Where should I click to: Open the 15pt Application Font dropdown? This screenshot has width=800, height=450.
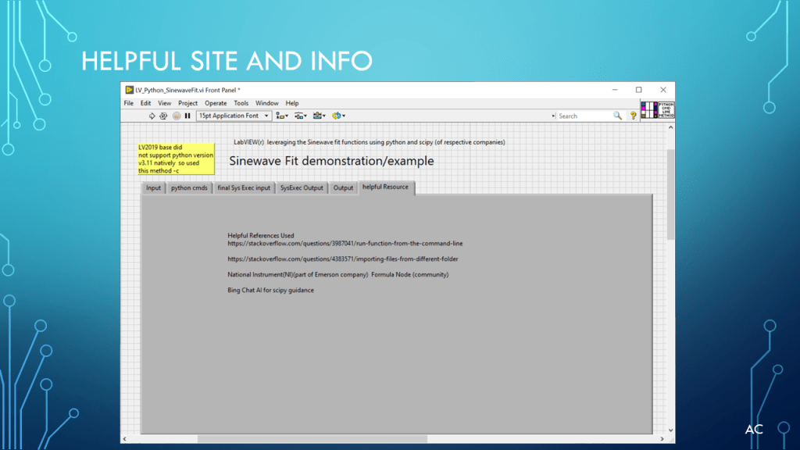[234, 116]
